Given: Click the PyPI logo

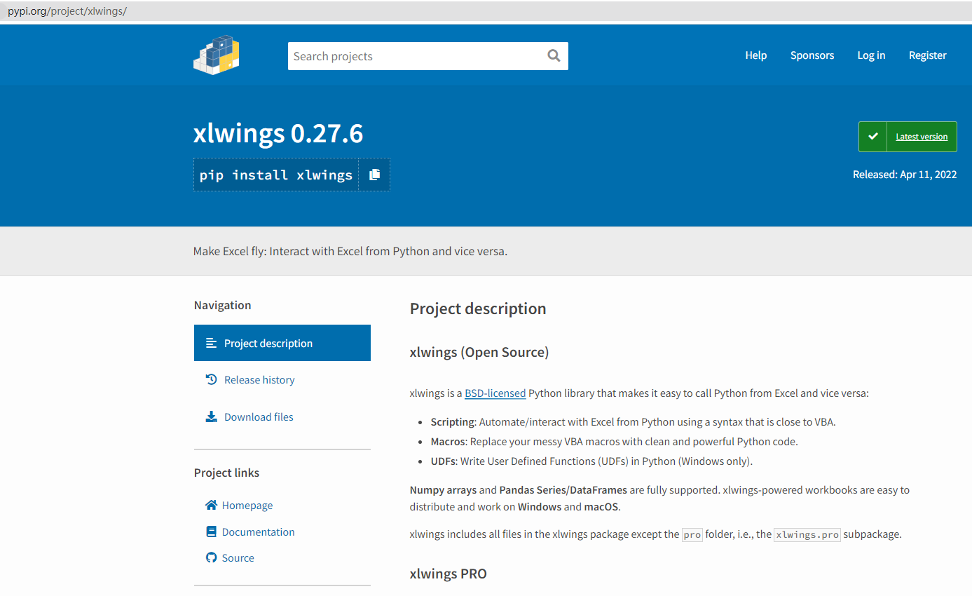Looking at the screenshot, I should 216,55.
